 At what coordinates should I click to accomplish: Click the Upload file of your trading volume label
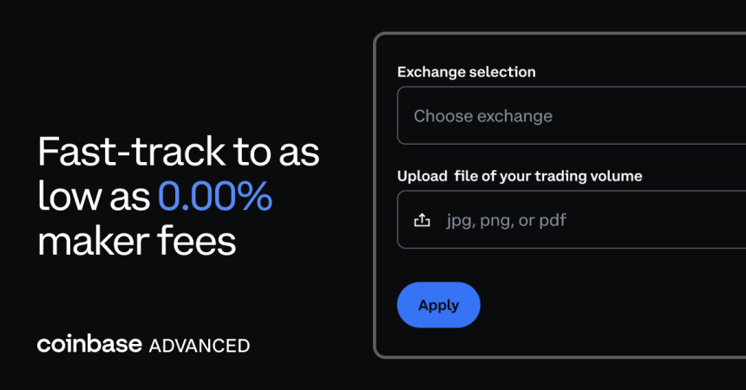coord(520,176)
